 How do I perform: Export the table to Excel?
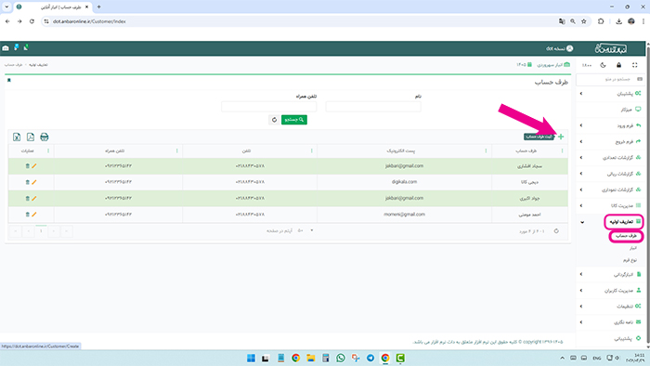click(x=17, y=137)
